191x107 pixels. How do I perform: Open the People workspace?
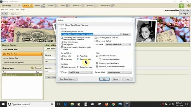coord(40,6)
